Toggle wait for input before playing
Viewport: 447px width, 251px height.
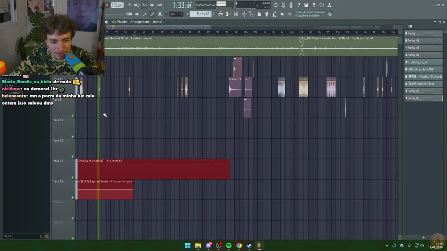137,5
